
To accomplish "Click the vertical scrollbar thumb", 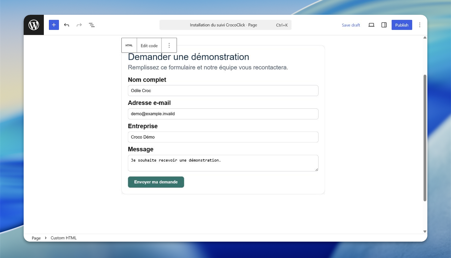I will tap(425, 138).
